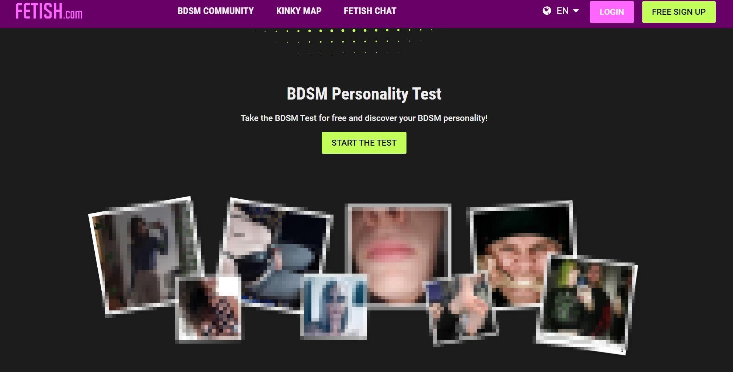Screen dimensions: 733x372
Task: Click the pink LOGIN button
Action: click(612, 12)
